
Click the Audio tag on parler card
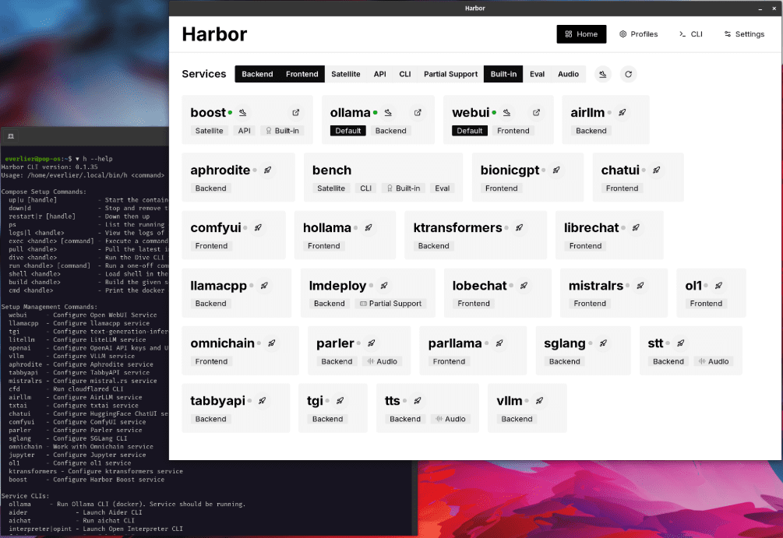click(382, 361)
